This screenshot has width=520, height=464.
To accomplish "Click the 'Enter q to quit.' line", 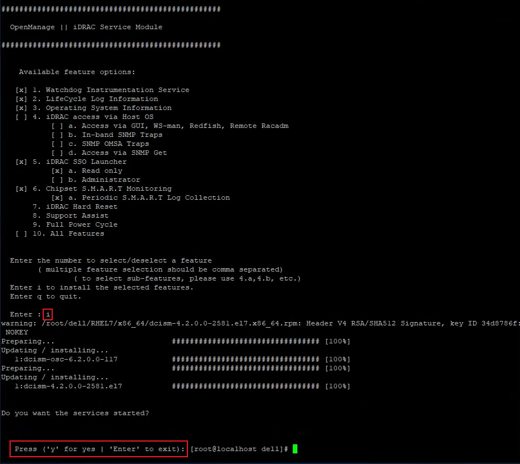I will tap(46, 296).
